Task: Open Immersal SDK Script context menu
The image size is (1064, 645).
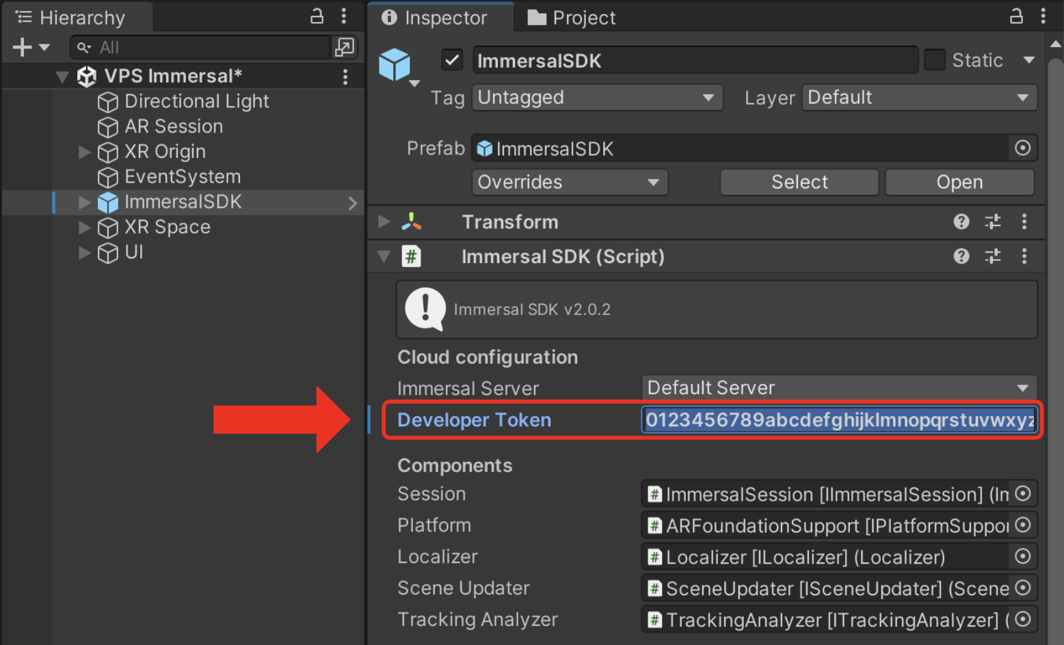Action: click(x=1024, y=256)
